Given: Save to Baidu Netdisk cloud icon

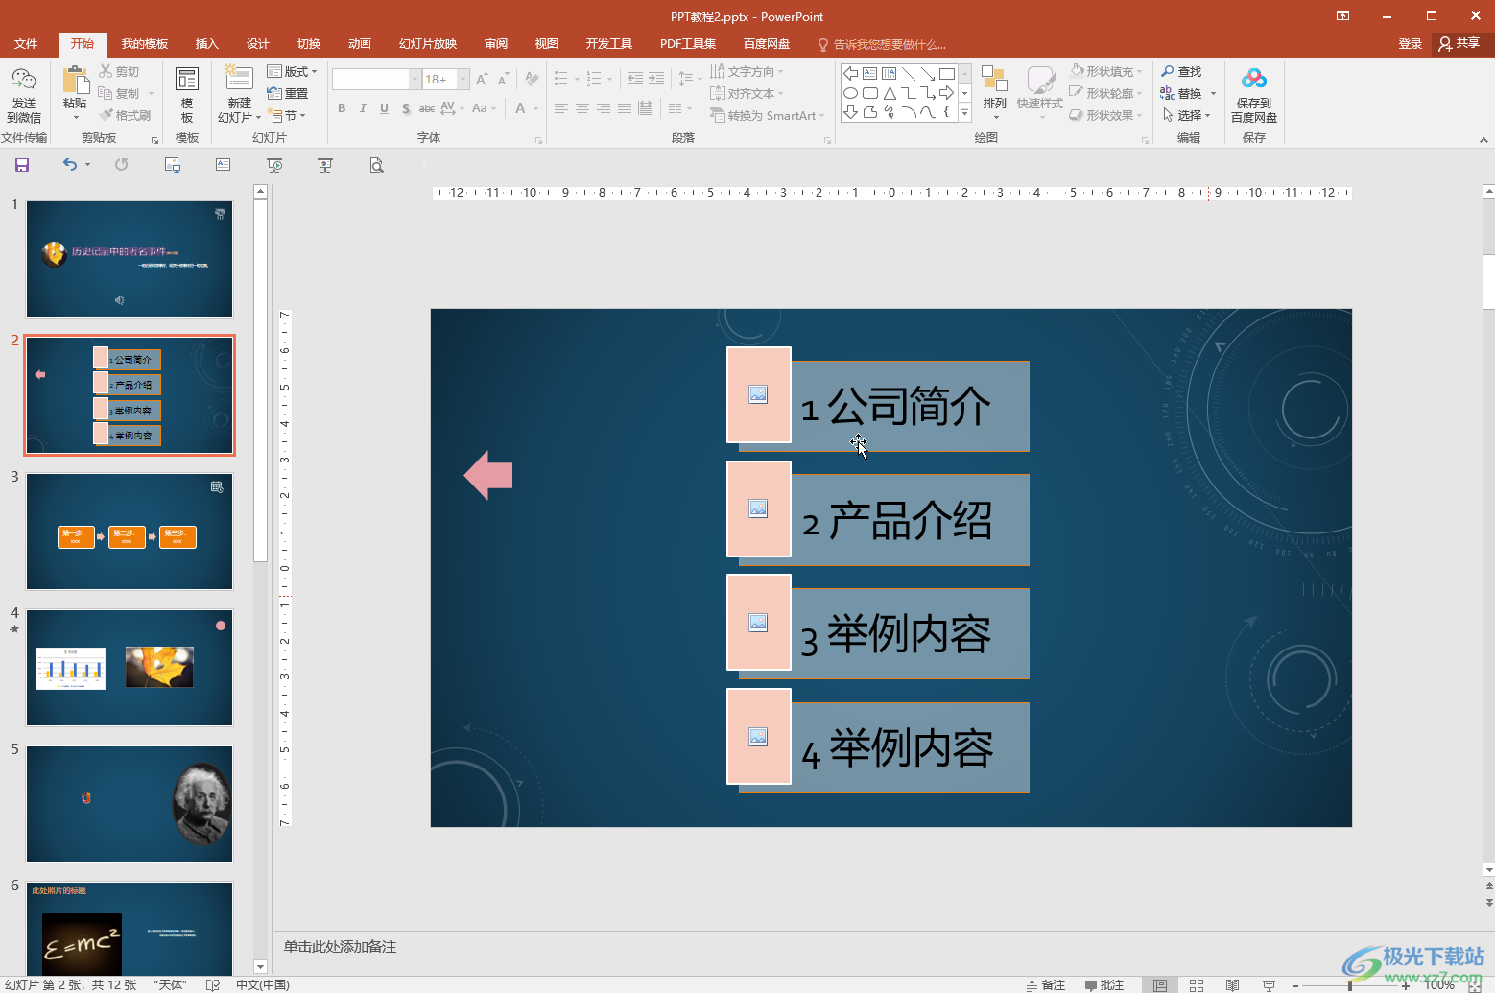Looking at the screenshot, I should click(x=1253, y=80).
